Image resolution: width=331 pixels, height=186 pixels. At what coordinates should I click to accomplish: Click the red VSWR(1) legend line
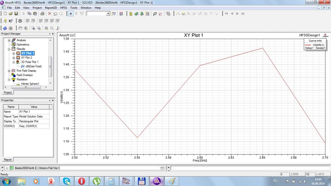click(x=308, y=45)
